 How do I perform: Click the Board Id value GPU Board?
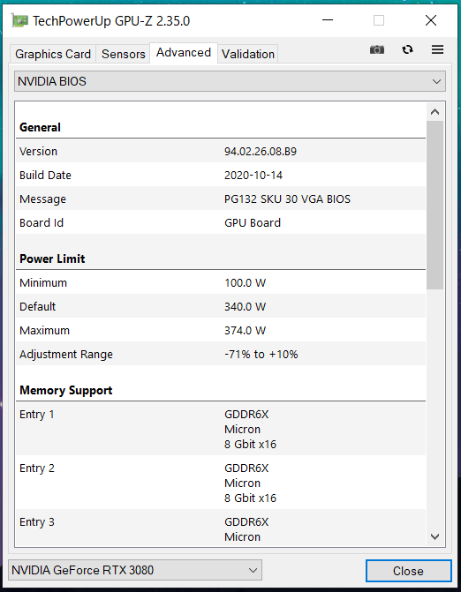(253, 222)
